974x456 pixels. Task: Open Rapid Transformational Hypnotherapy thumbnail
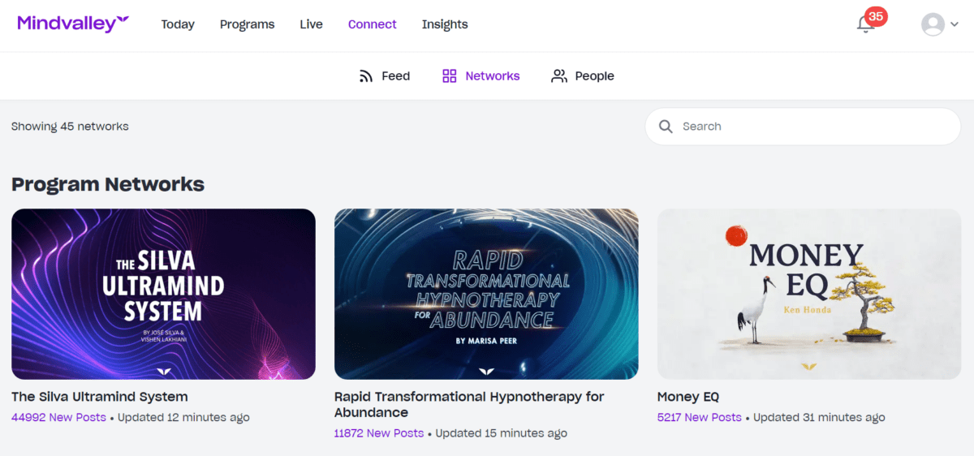coord(486,294)
